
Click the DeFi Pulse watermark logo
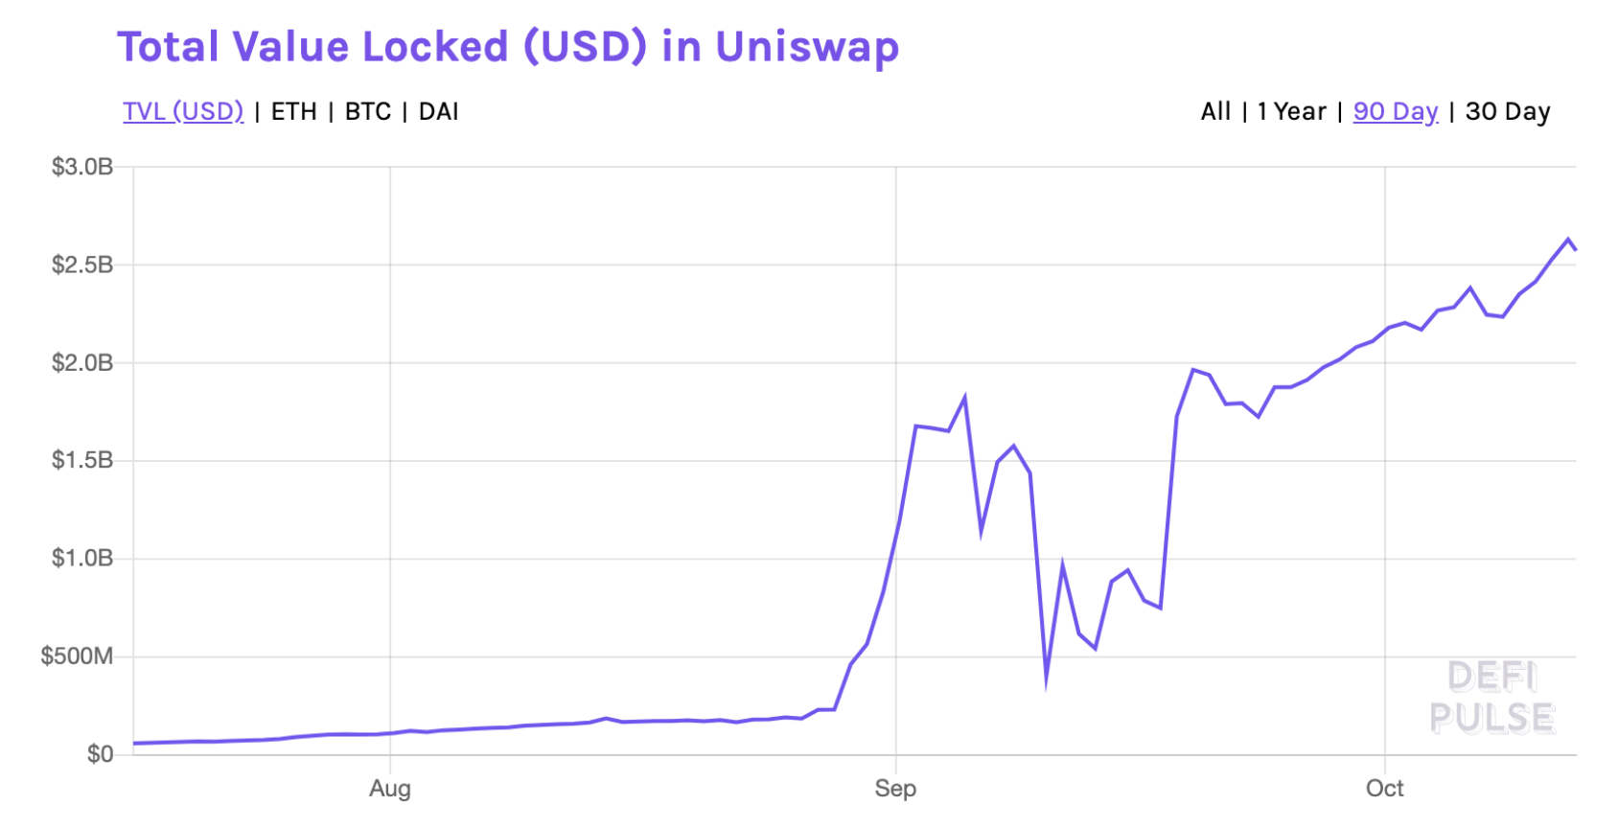coord(1491,698)
